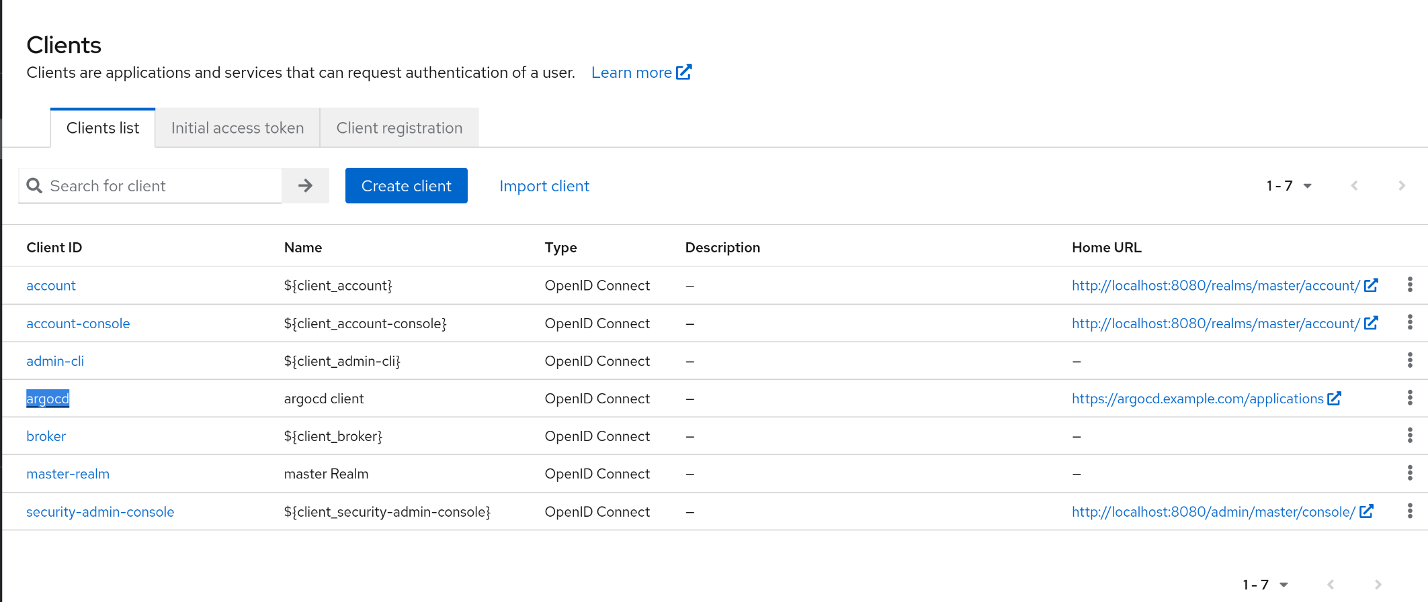Expand the top 1 - 7 pagination dropdown
Image resolution: width=1428 pixels, height=602 pixels.
[1289, 186]
